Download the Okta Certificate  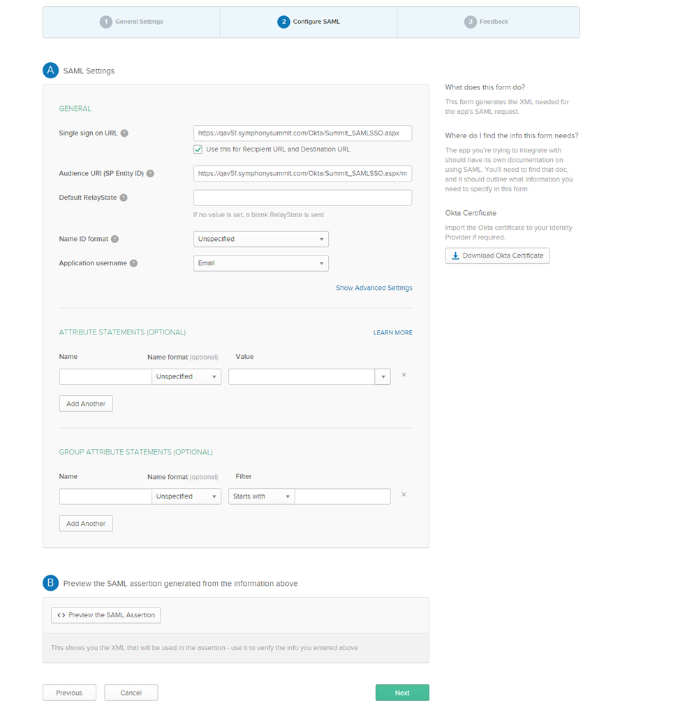497,256
